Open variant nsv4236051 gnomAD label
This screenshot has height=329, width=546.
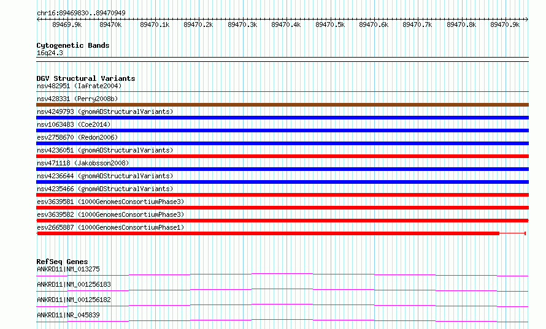pos(105,150)
